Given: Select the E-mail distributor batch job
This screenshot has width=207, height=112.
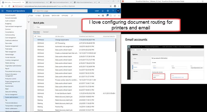Looking at the screenshot, I should 75,93.
